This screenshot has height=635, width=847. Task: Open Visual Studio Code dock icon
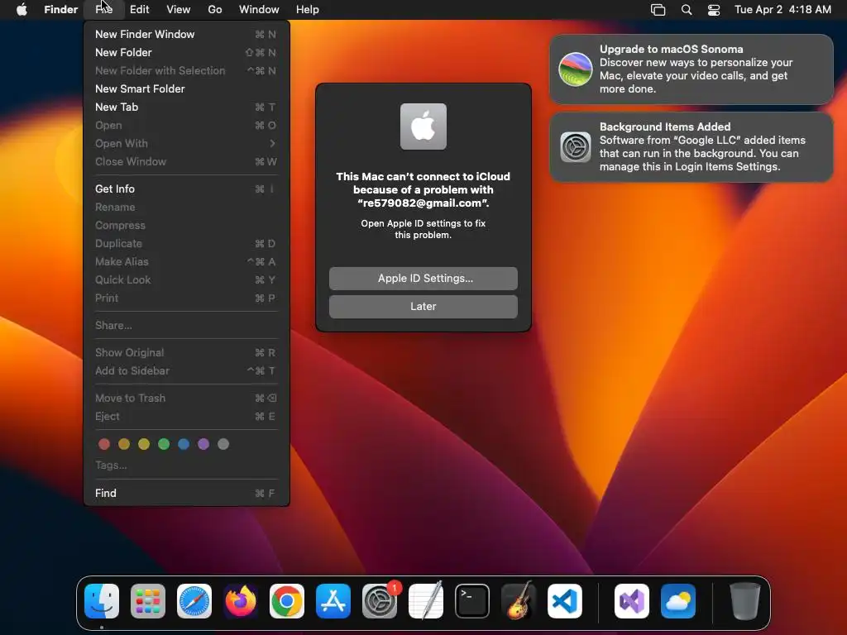565,601
